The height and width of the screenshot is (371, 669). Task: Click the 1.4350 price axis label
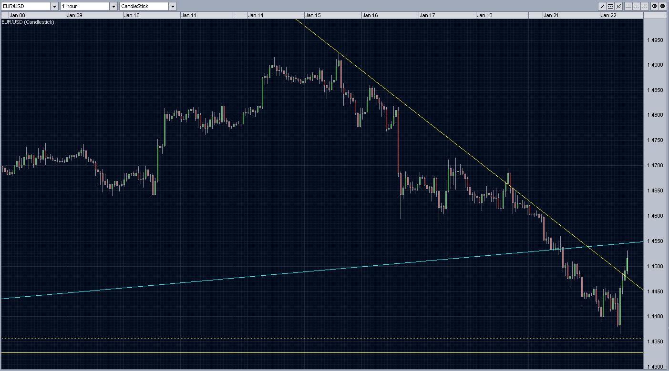(x=655, y=342)
